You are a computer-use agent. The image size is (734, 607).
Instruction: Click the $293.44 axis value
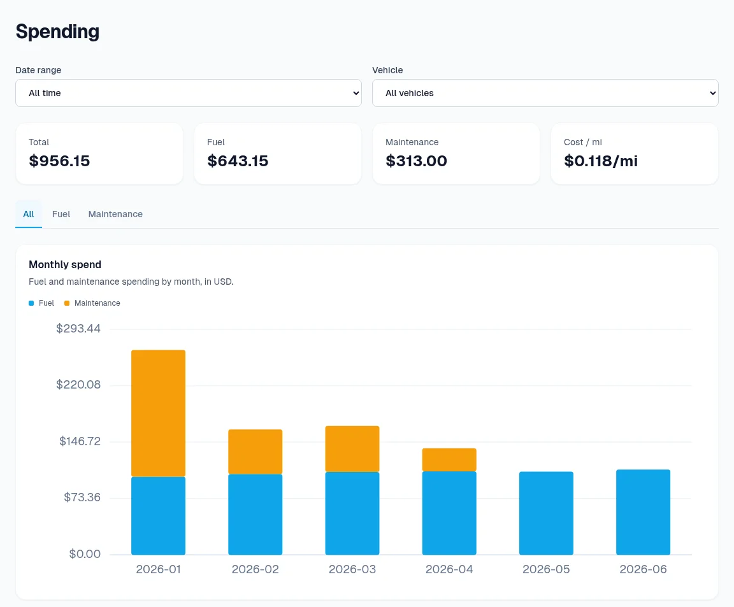point(78,329)
